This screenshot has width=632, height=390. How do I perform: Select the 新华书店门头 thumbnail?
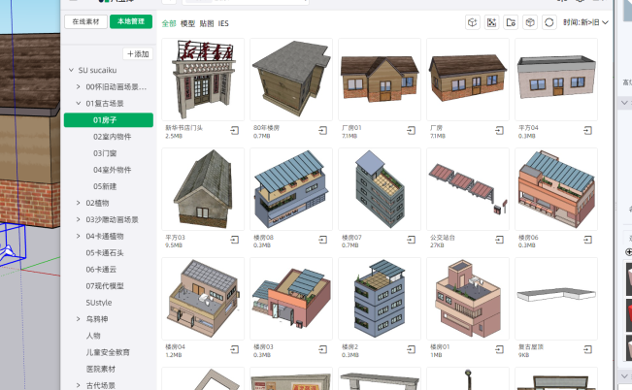click(x=203, y=80)
